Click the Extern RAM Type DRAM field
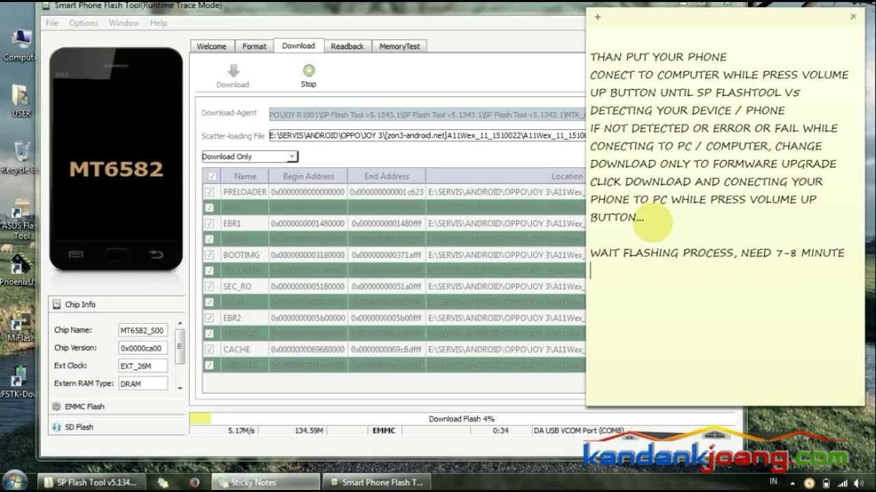Viewport: 876px width, 492px height. pyautogui.click(x=143, y=383)
